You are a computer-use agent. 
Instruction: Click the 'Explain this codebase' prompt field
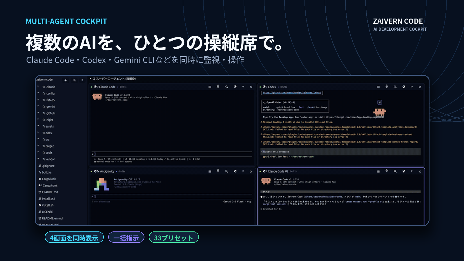pyautogui.click(x=340, y=152)
